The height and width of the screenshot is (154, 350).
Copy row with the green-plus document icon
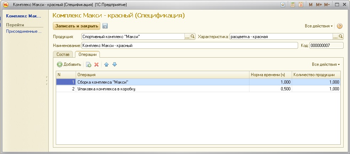[x=88, y=65]
